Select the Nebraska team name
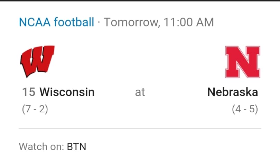Viewport: 280px width, 162px height. 233,92
